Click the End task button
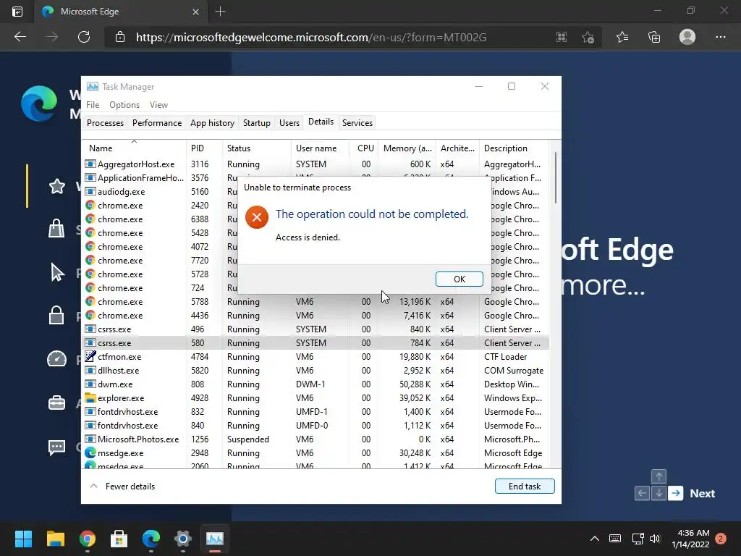Image resolution: width=741 pixels, height=556 pixels. coord(525,486)
